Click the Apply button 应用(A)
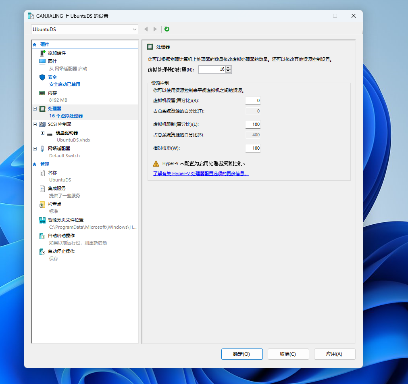Viewport: 408px width, 384px height. (335, 354)
